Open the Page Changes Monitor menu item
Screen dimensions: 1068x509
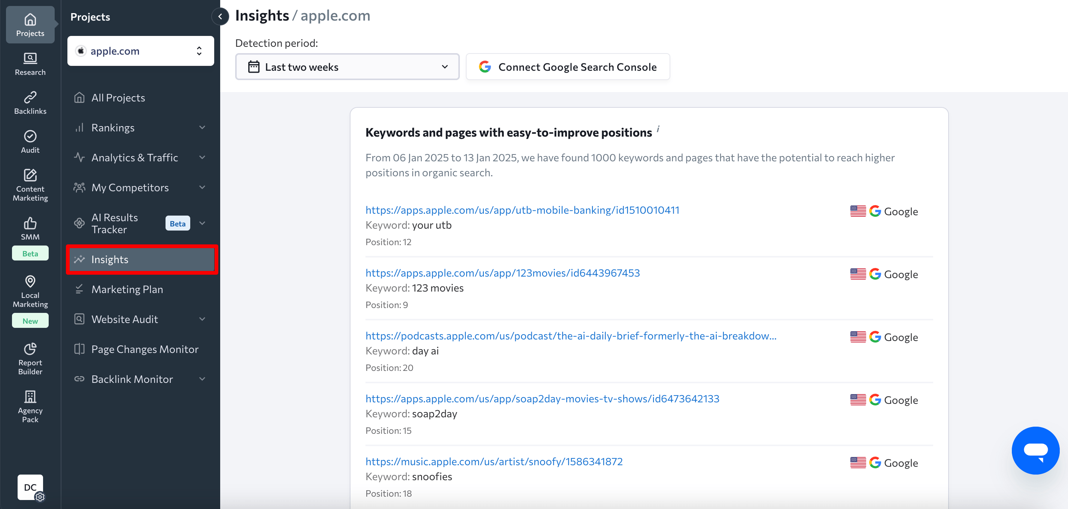coord(140,349)
